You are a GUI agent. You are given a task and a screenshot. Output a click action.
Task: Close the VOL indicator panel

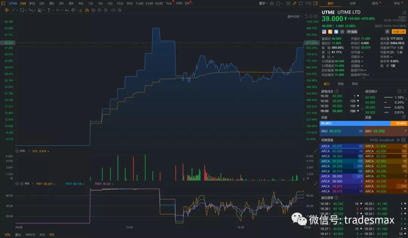(17, 151)
